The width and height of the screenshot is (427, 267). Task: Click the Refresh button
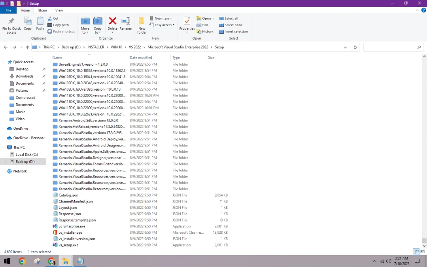tap(355, 47)
